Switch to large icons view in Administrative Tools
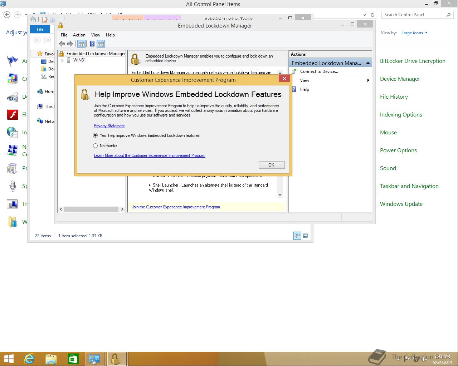The width and height of the screenshot is (458, 366). coord(305,236)
